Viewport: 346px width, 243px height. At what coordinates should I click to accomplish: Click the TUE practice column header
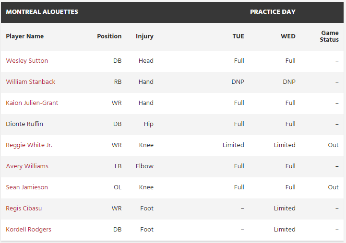coord(238,36)
